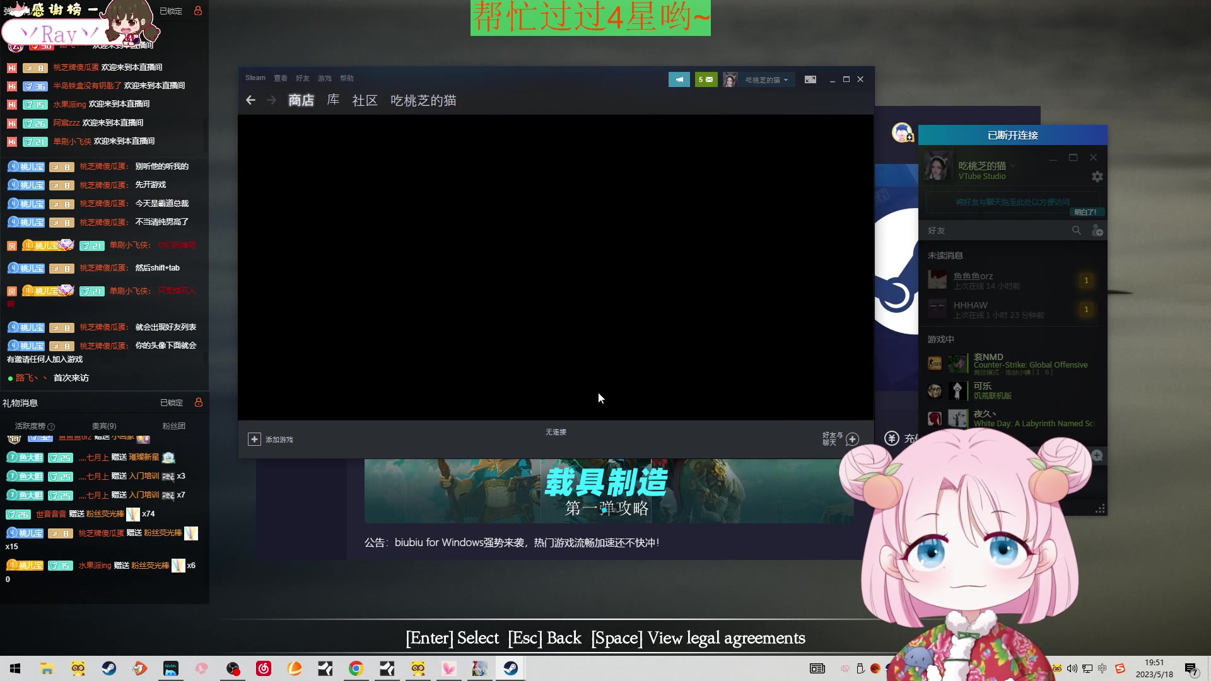Click 添加游戏 plus button
The width and height of the screenshot is (1211, 681).
tap(254, 439)
